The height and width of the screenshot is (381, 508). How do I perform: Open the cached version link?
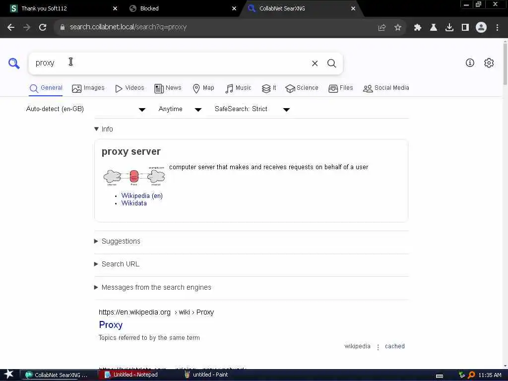click(x=394, y=346)
